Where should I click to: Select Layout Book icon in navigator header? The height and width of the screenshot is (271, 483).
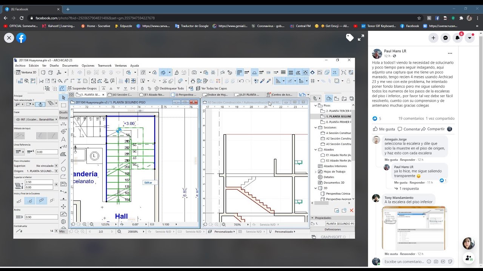344,99
